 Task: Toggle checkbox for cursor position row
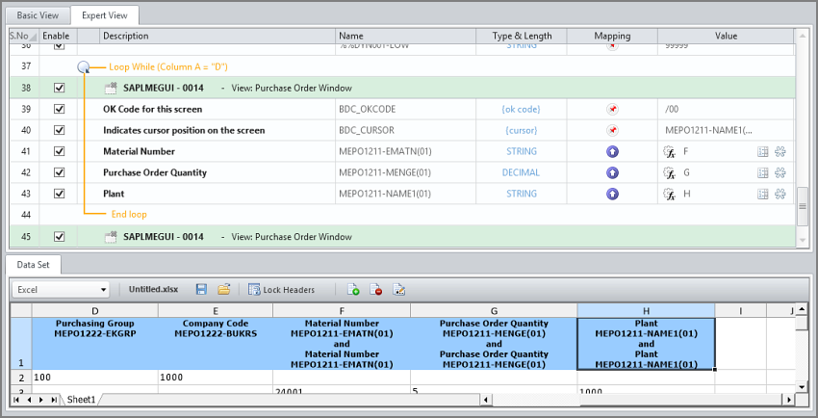click(x=60, y=130)
